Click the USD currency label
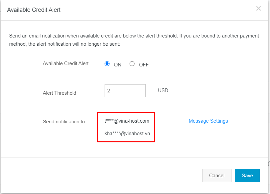Image resolution: width=270 pixels, height=194 pixels. [163, 90]
